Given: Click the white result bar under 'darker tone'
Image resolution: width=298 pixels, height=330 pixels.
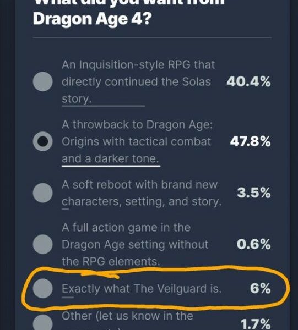Looking at the screenshot, I should (111, 166).
